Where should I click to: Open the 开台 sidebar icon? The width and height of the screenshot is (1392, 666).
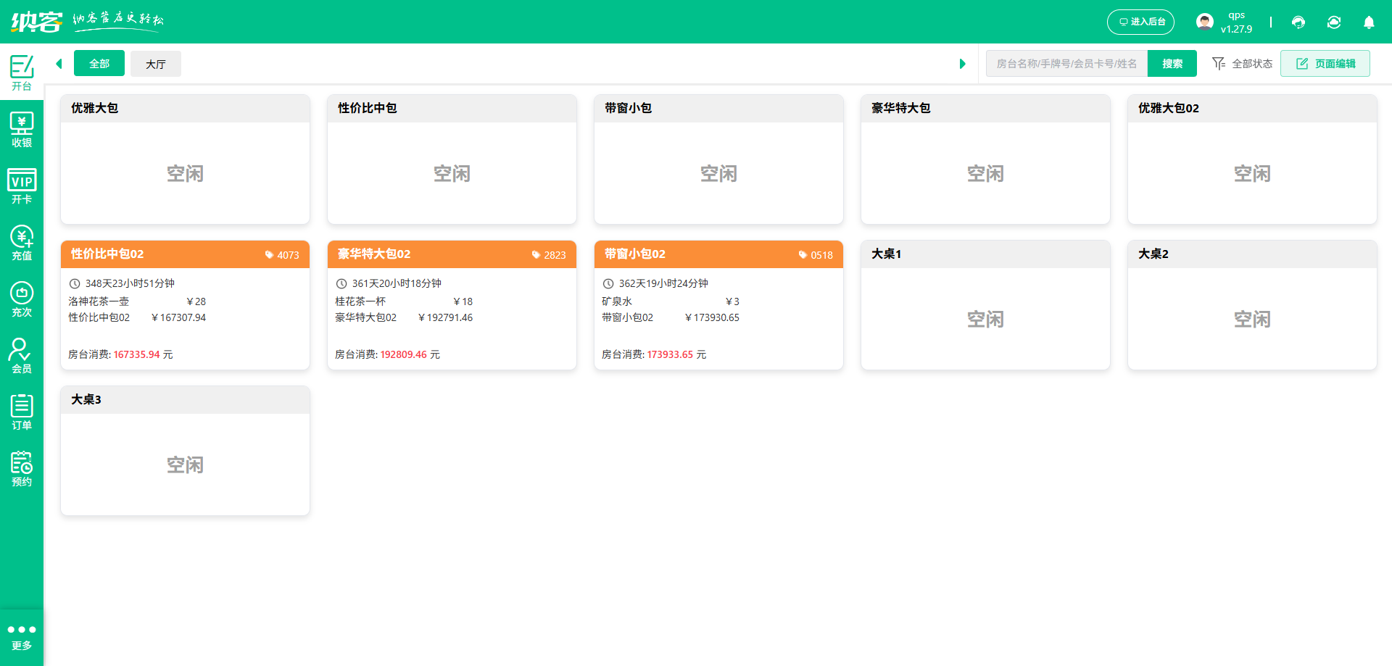[x=22, y=72]
